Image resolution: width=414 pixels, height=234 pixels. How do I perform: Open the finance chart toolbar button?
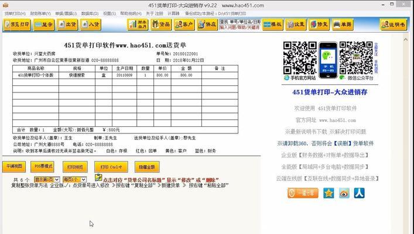tap(138, 25)
